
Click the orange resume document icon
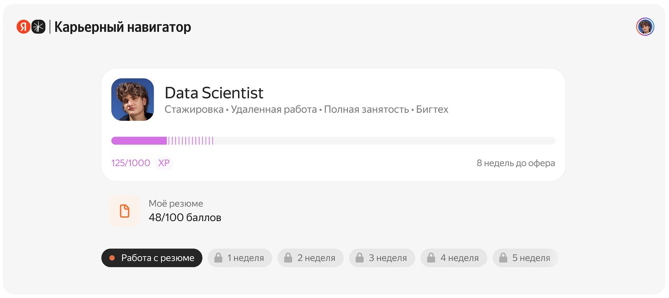click(125, 211)
